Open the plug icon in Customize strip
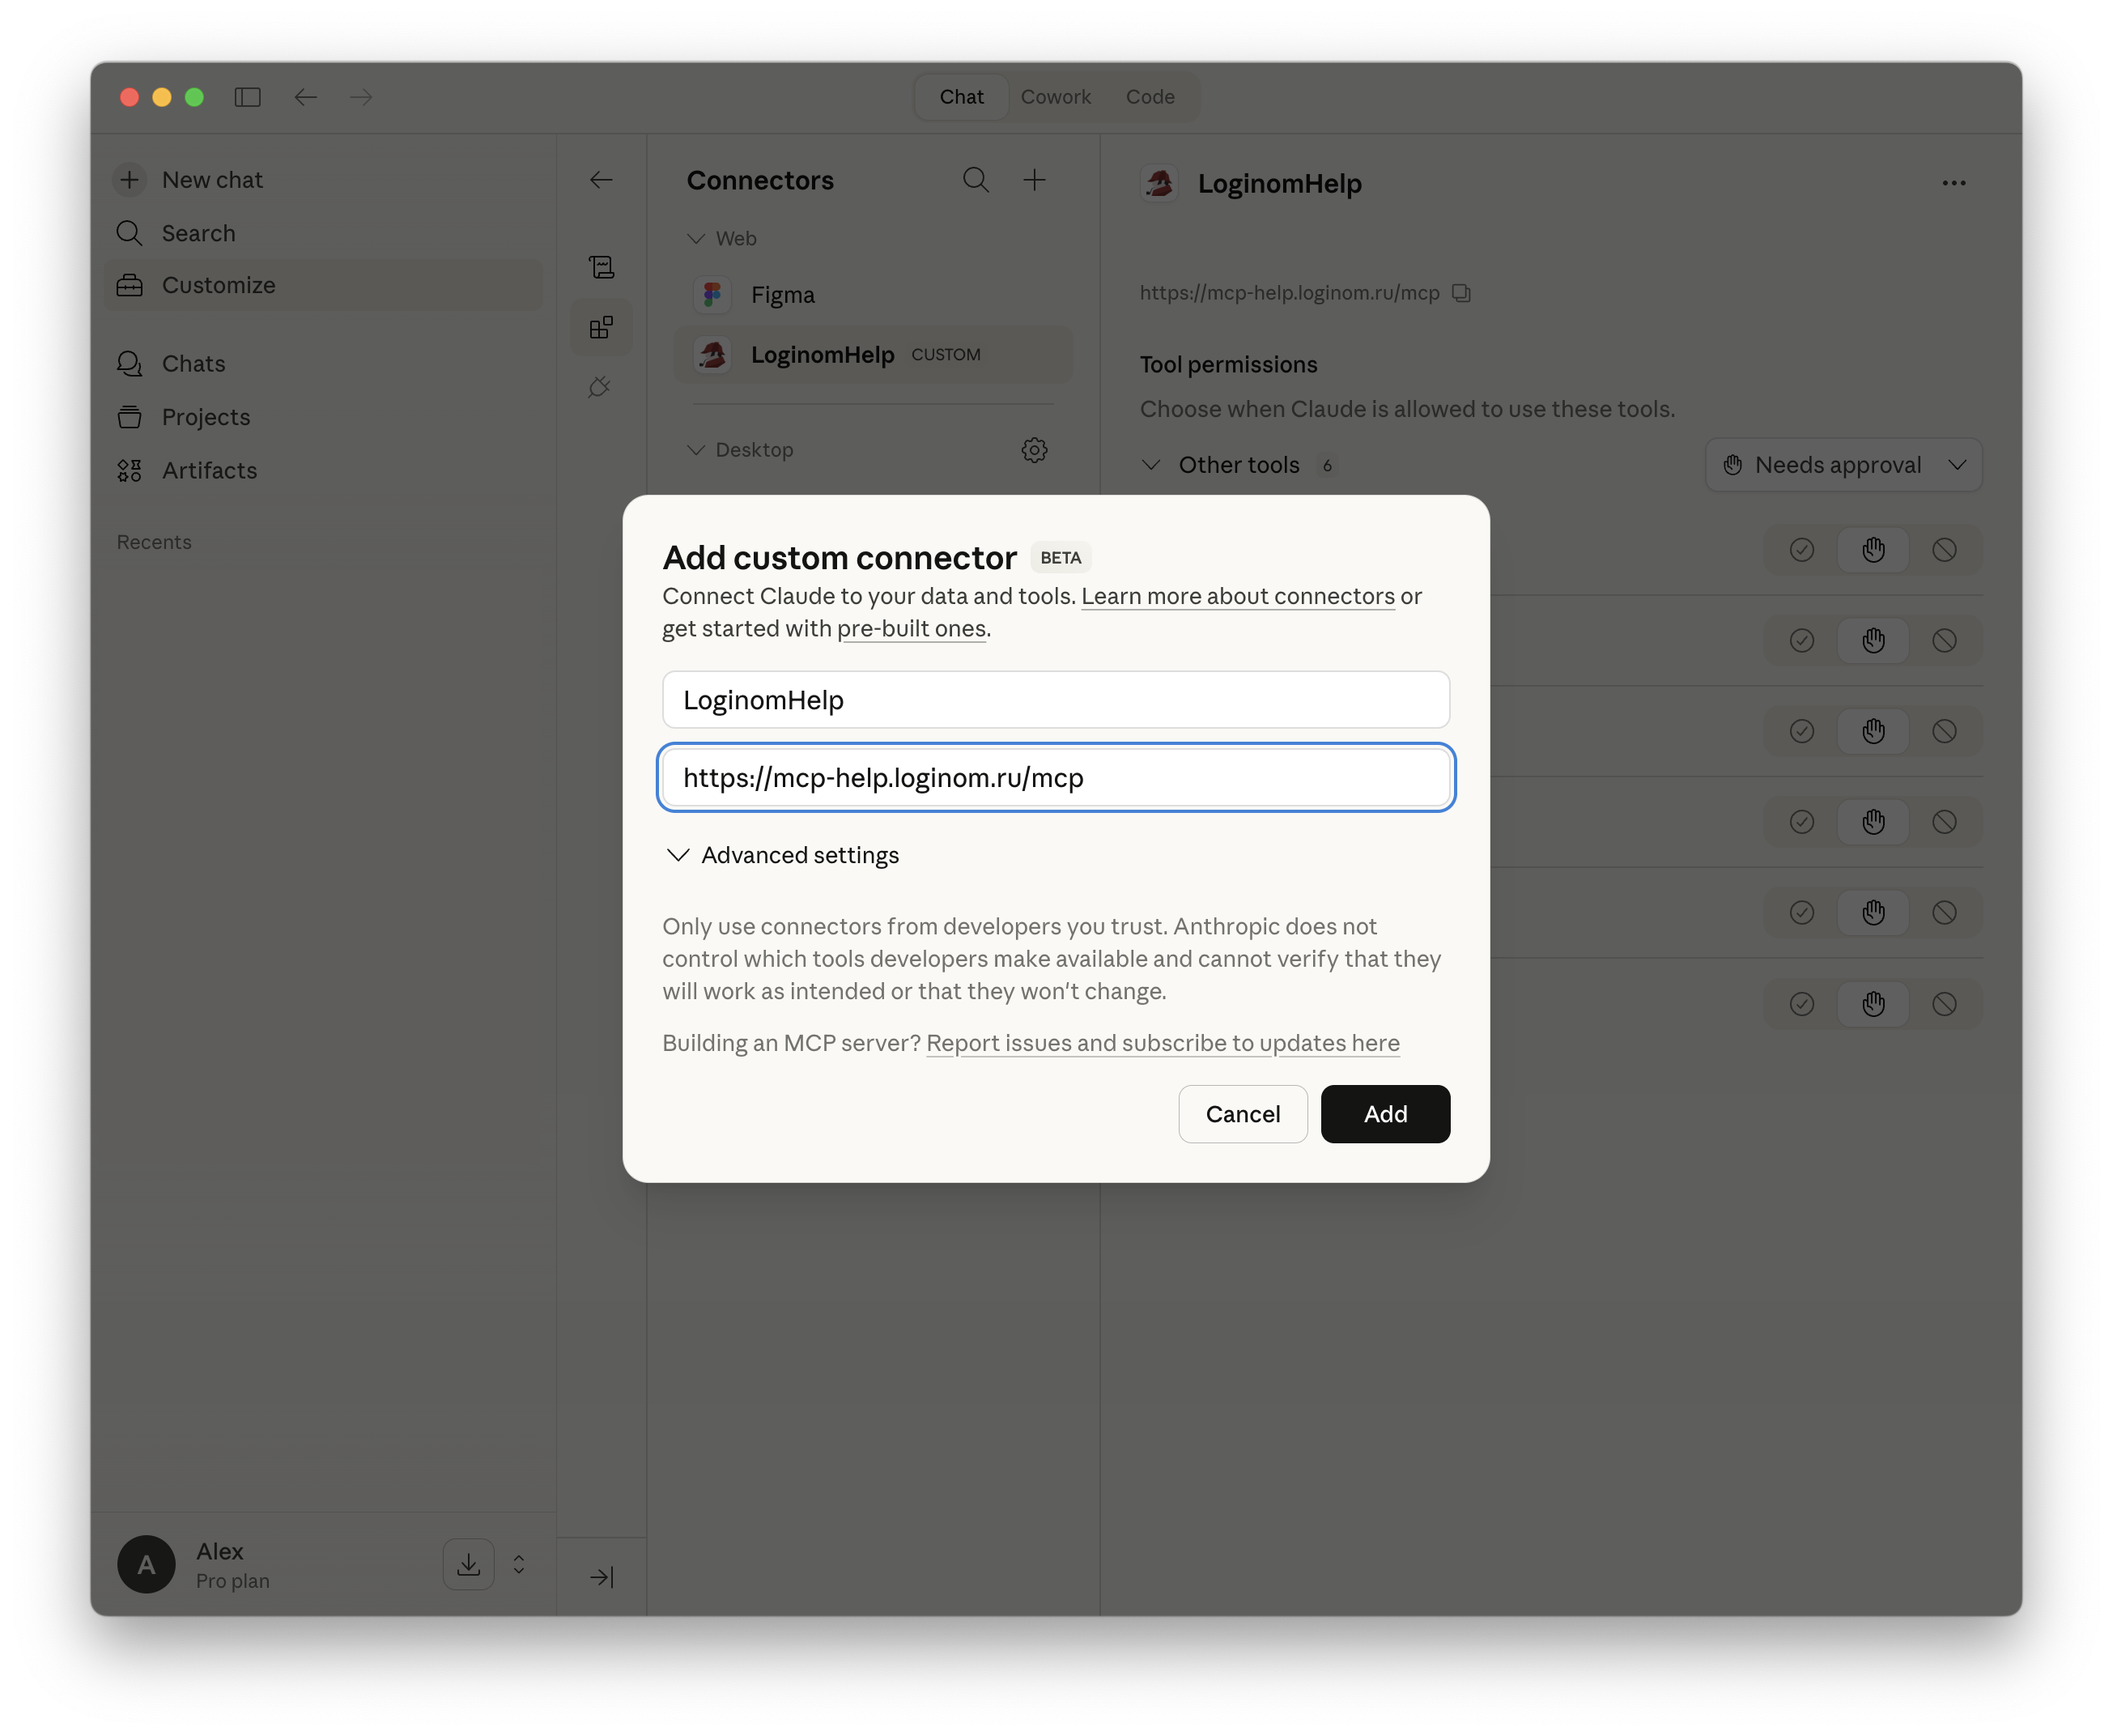 (x=601, y=387)
